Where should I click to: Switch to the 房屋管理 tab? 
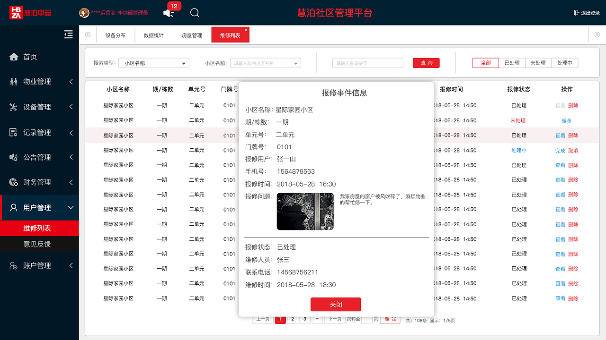pyautogui.click(x=191, y=34)
